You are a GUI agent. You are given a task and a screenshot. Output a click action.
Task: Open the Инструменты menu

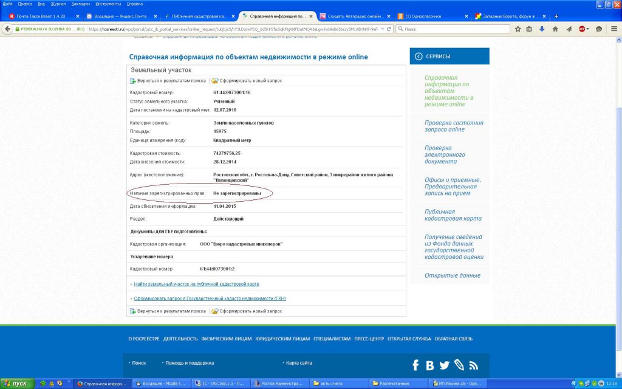coord(108,4)
